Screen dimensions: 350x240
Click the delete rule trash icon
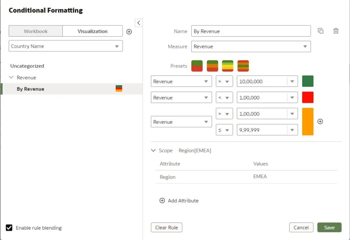336,31
